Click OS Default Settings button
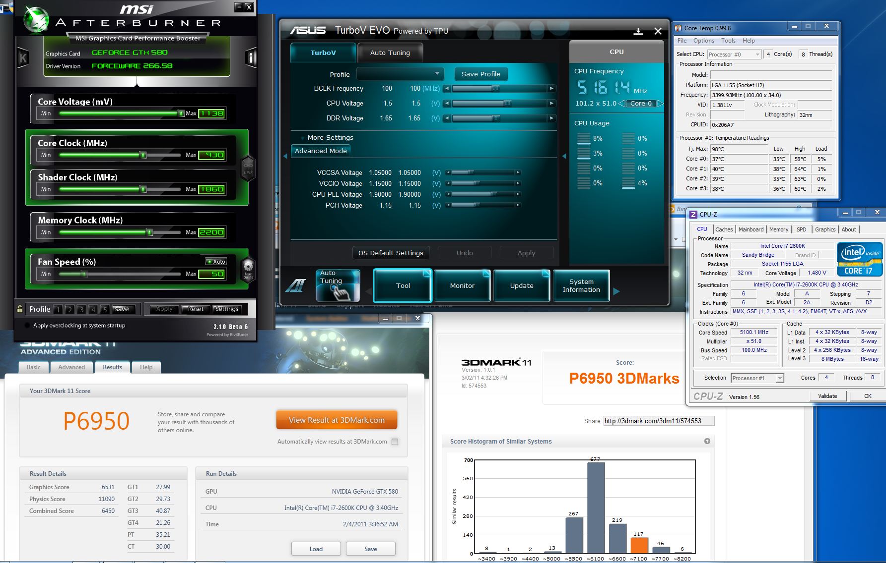This screenshot has height=563, width=886. click(391, 253)
